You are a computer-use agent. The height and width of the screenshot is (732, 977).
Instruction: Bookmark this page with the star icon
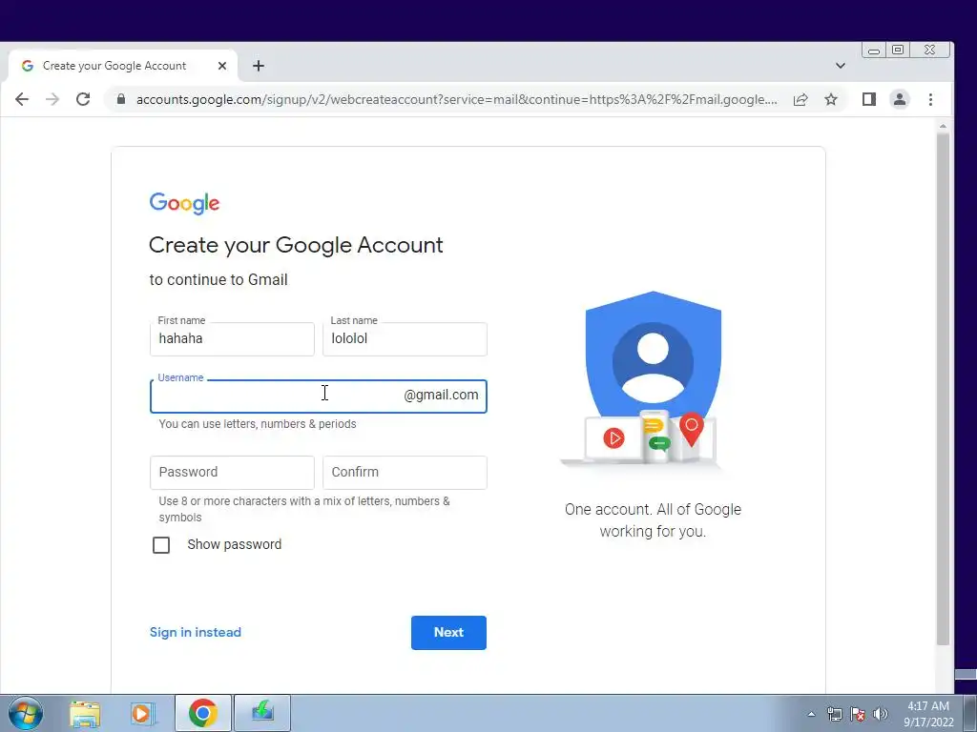pyautogui.click(x=831, y=99)
